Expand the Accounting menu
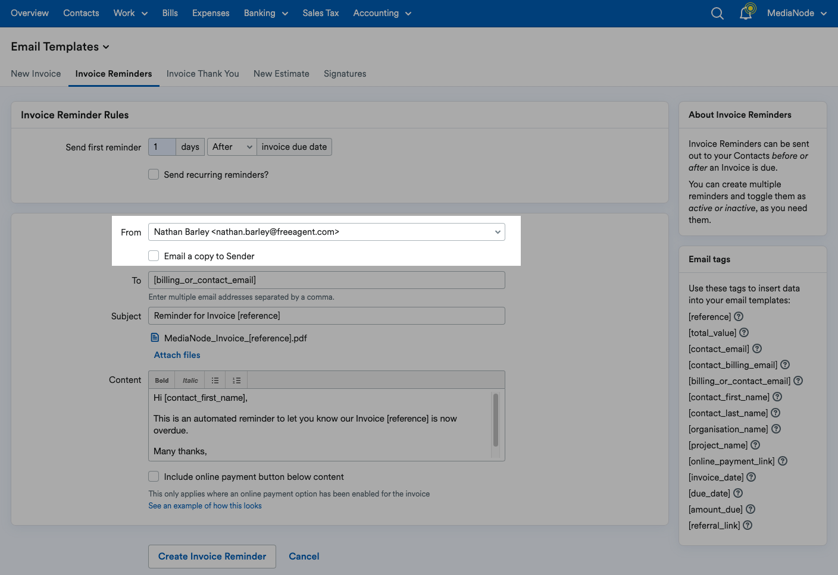Viewport: 838px width, 575px height. (382, 13)
